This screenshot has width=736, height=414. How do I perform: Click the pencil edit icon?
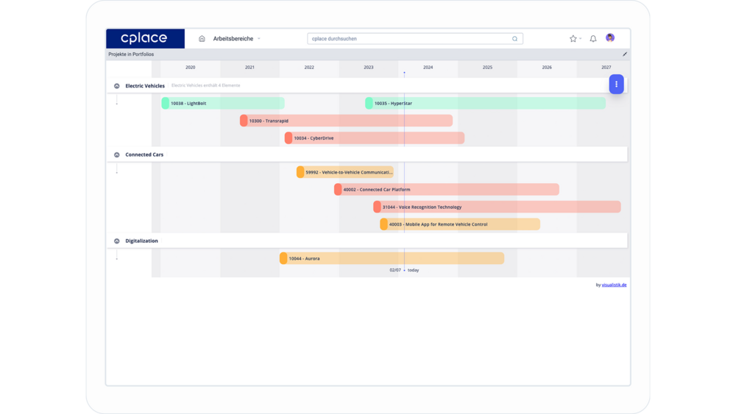tap(625, 54)
